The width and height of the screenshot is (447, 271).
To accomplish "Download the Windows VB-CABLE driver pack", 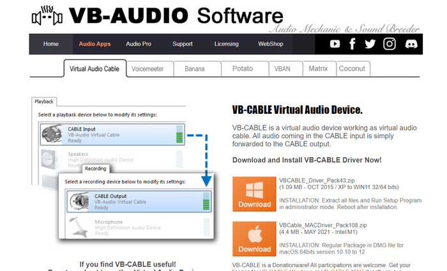I will 254,194.
